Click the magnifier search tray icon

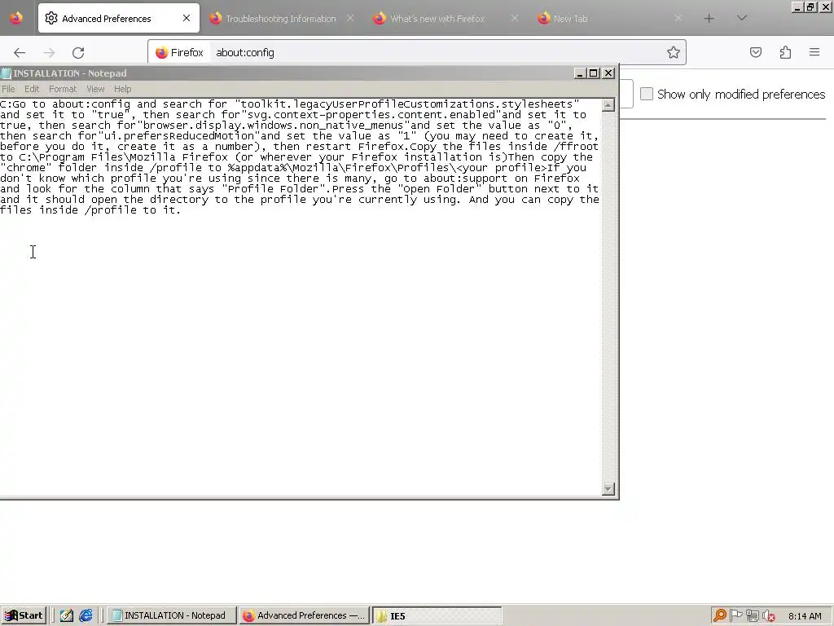(720, 616)
